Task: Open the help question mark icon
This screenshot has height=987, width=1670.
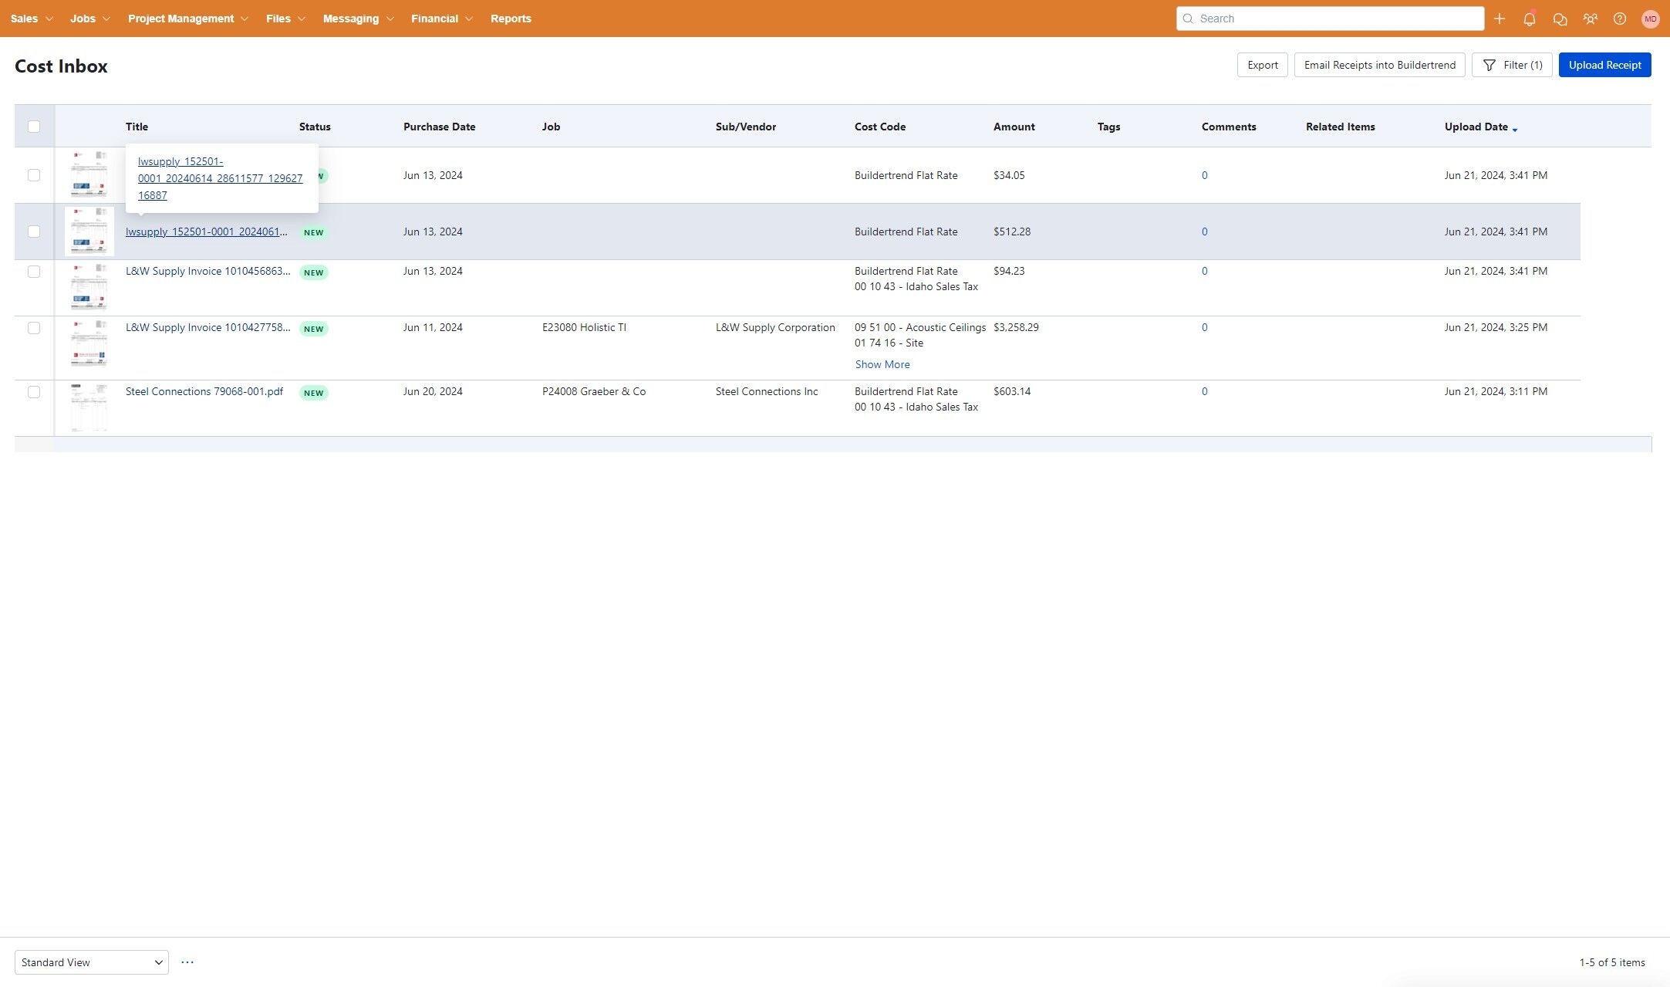Action: [x=1619, y=19]
